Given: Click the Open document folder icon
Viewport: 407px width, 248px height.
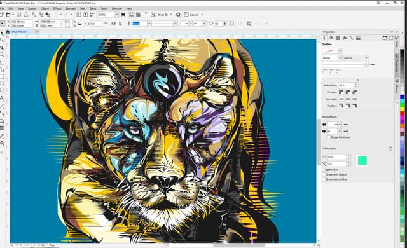Looking at the screenshot, I should pos(8,15).
